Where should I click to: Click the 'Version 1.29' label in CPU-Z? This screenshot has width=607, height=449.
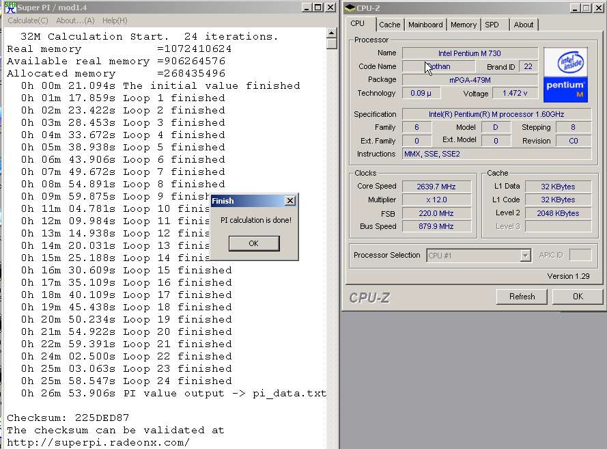point(568,276)
